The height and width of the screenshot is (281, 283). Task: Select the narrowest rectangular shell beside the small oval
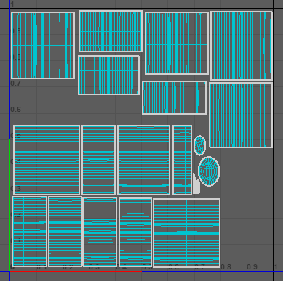point(182,160)
